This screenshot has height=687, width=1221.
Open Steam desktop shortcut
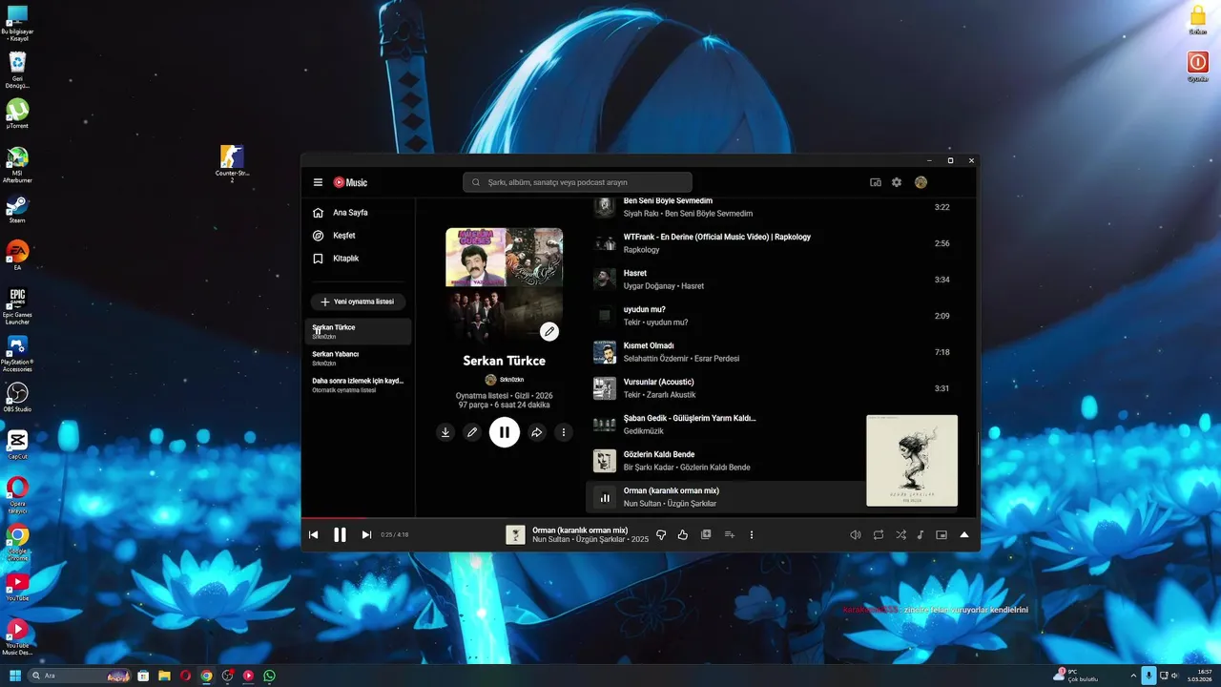17,209
